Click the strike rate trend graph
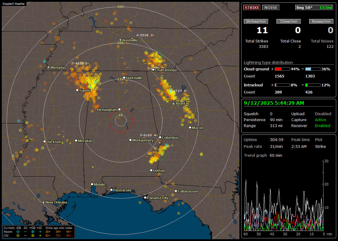Image resolution: width=338 pixels, height=241 pixels. 284,196
